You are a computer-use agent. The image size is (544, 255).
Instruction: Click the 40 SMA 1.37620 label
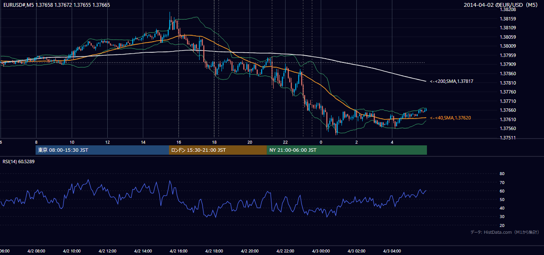(x=450, y=118)
